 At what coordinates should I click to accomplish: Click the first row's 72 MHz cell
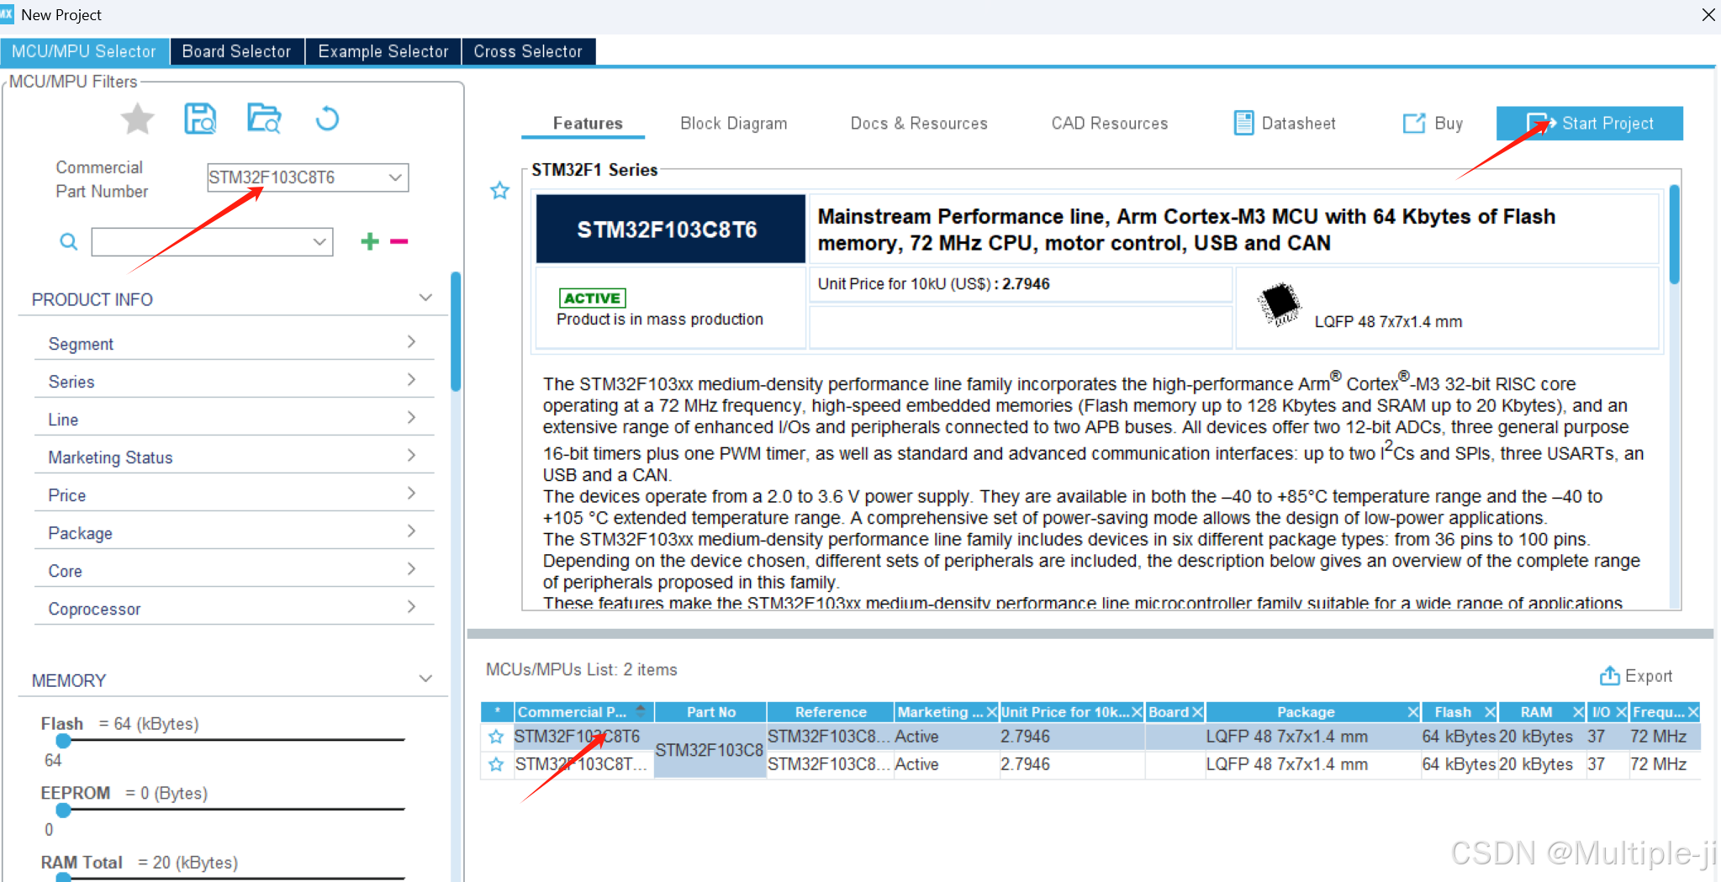click(1665, 737)
